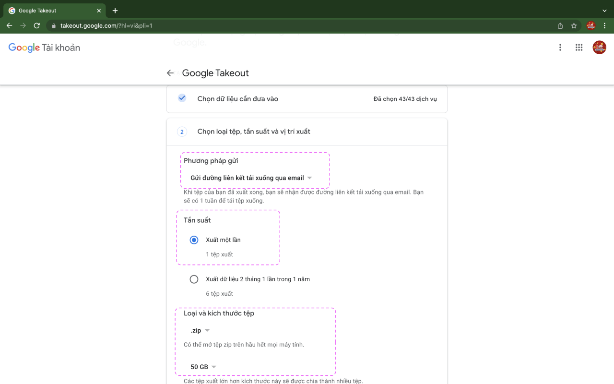Open the tab search chevron
The height and width of the screenshot is (384, 614).
tap(604, 11)
